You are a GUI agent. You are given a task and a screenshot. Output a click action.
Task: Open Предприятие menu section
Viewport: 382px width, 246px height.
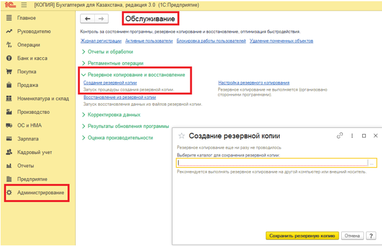pyautogui.click(x=32, y=179)
